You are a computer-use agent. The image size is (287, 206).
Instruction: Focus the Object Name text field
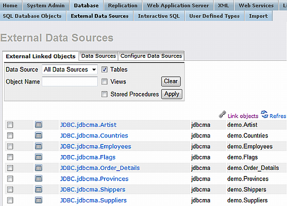click(70, 82)
